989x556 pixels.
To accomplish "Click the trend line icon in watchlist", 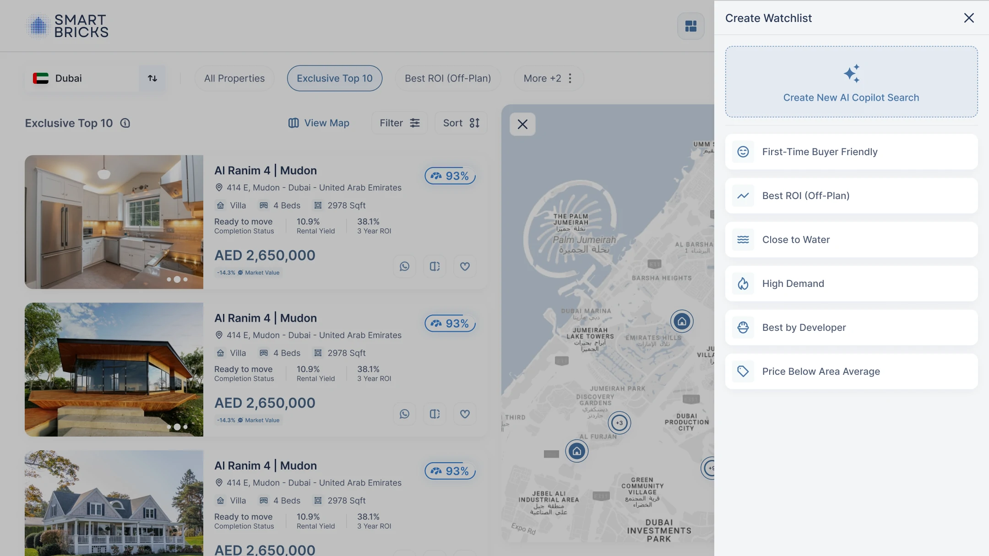I will (x=743, y=196).
